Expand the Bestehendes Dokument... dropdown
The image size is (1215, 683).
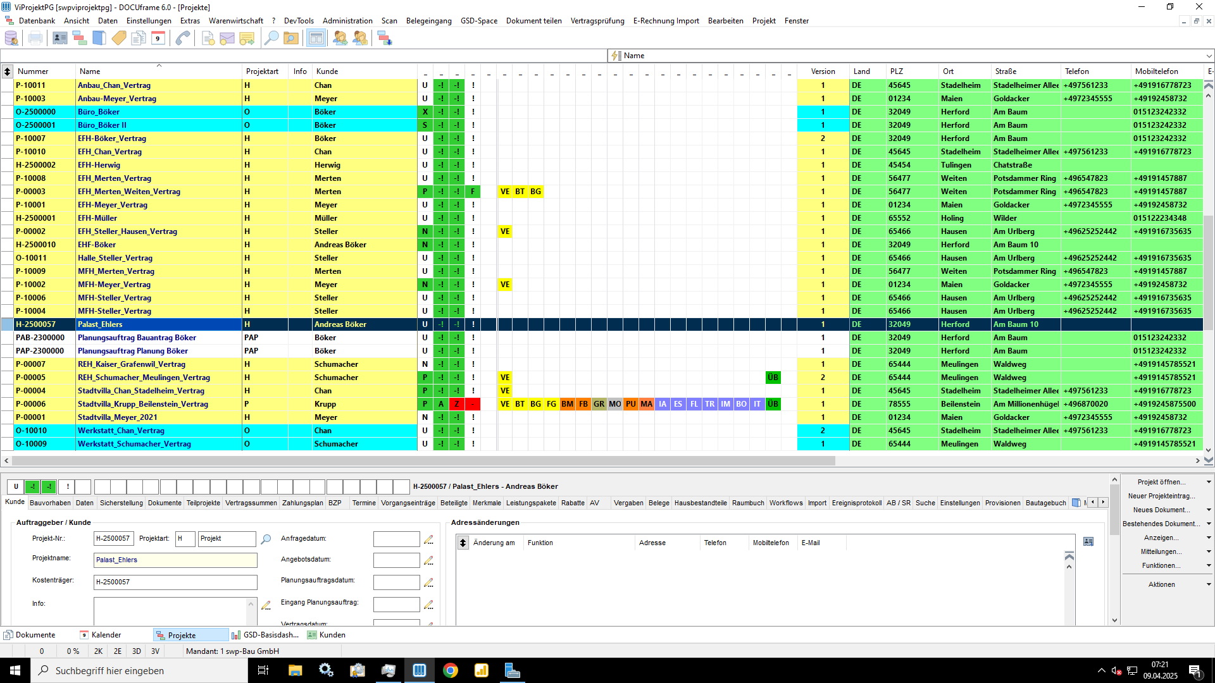tap(1209, 524)
